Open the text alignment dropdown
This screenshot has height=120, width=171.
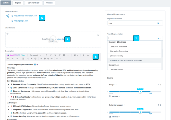(76, 55)
